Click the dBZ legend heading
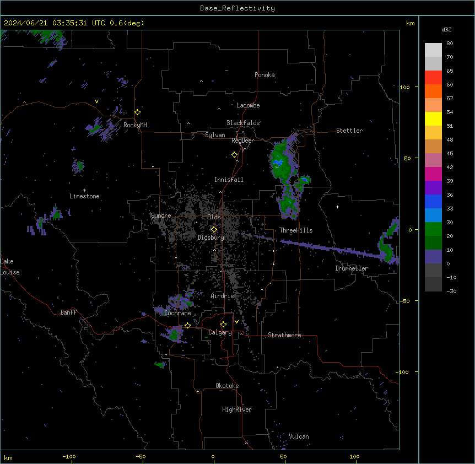 [446, 29]
